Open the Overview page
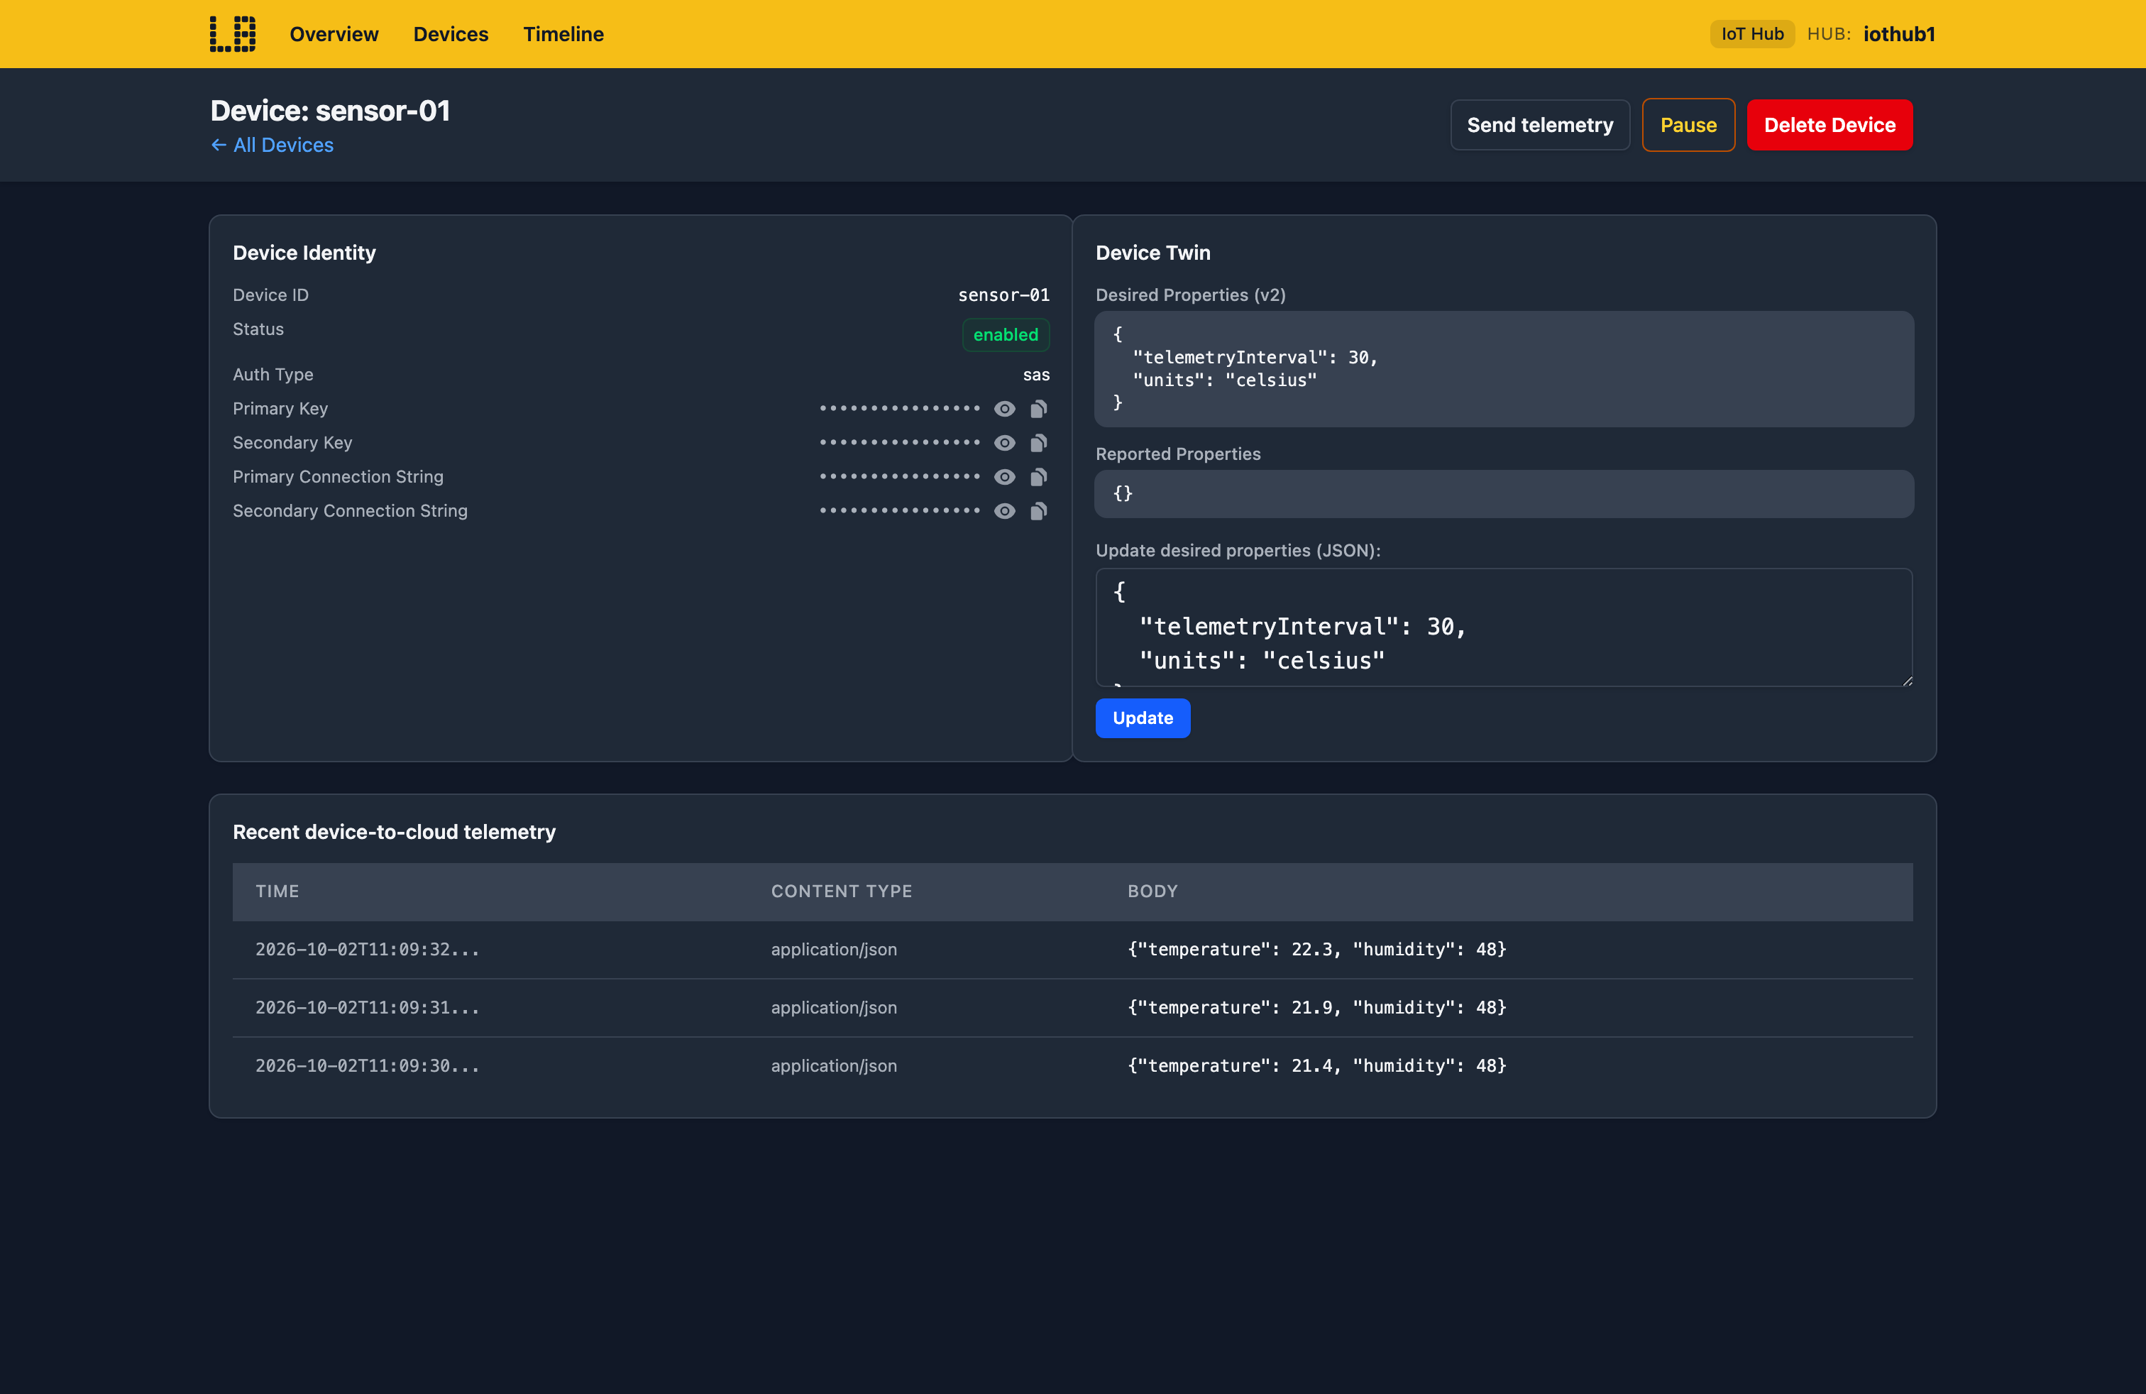The image size is (2146, 1394). point(334,34)
